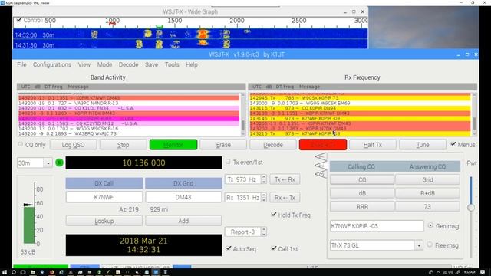Click the Stop button
The width and height of the screenshot is (491, 276).
[x=123, y=145]
